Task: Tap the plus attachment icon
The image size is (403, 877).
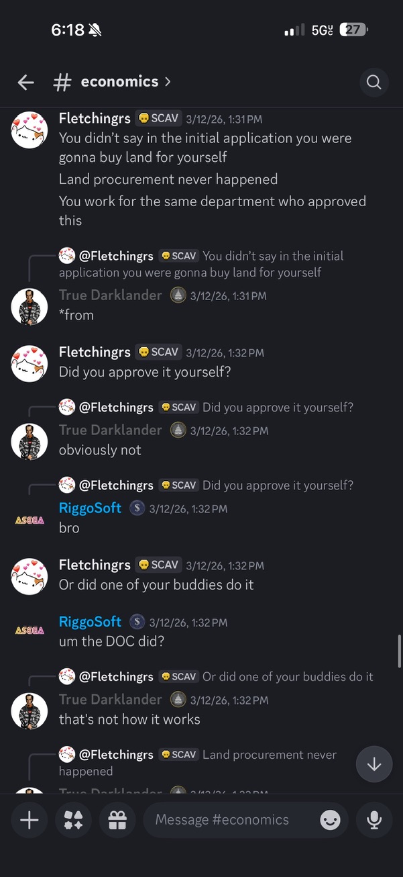Action: coord(29,820)
